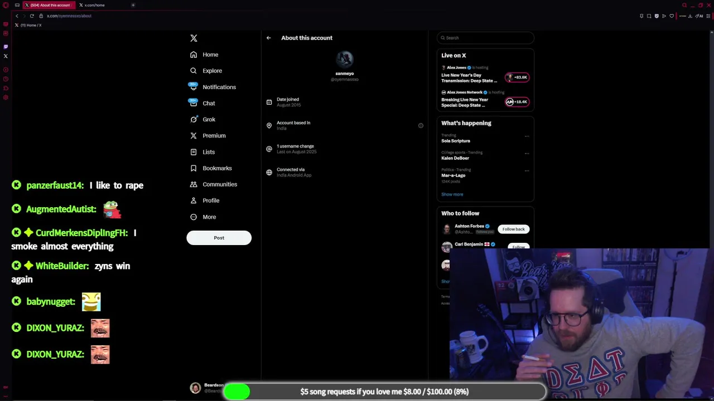Open the Kalen DeBoer trending topic

click(x=455, y=158)
